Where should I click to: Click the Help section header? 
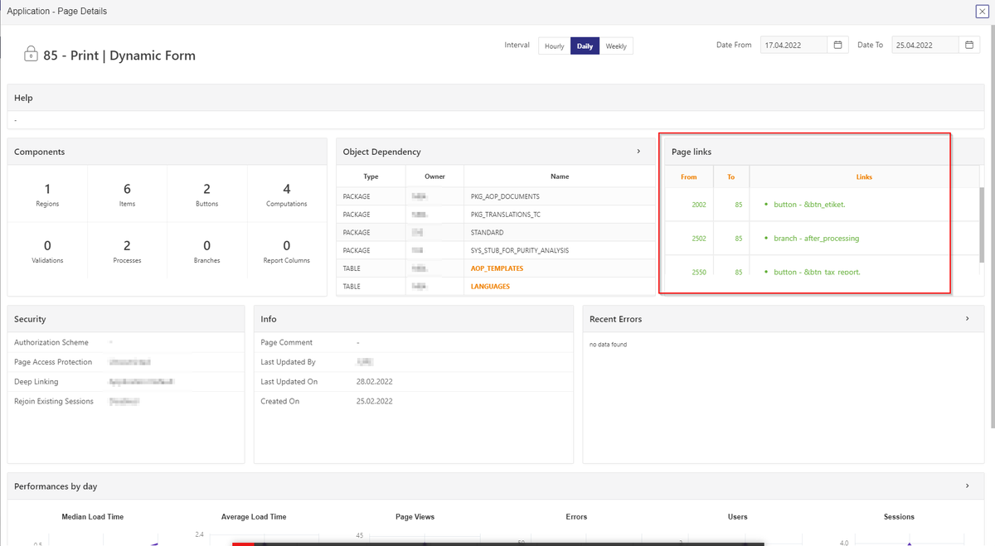[x=23, y=98]
